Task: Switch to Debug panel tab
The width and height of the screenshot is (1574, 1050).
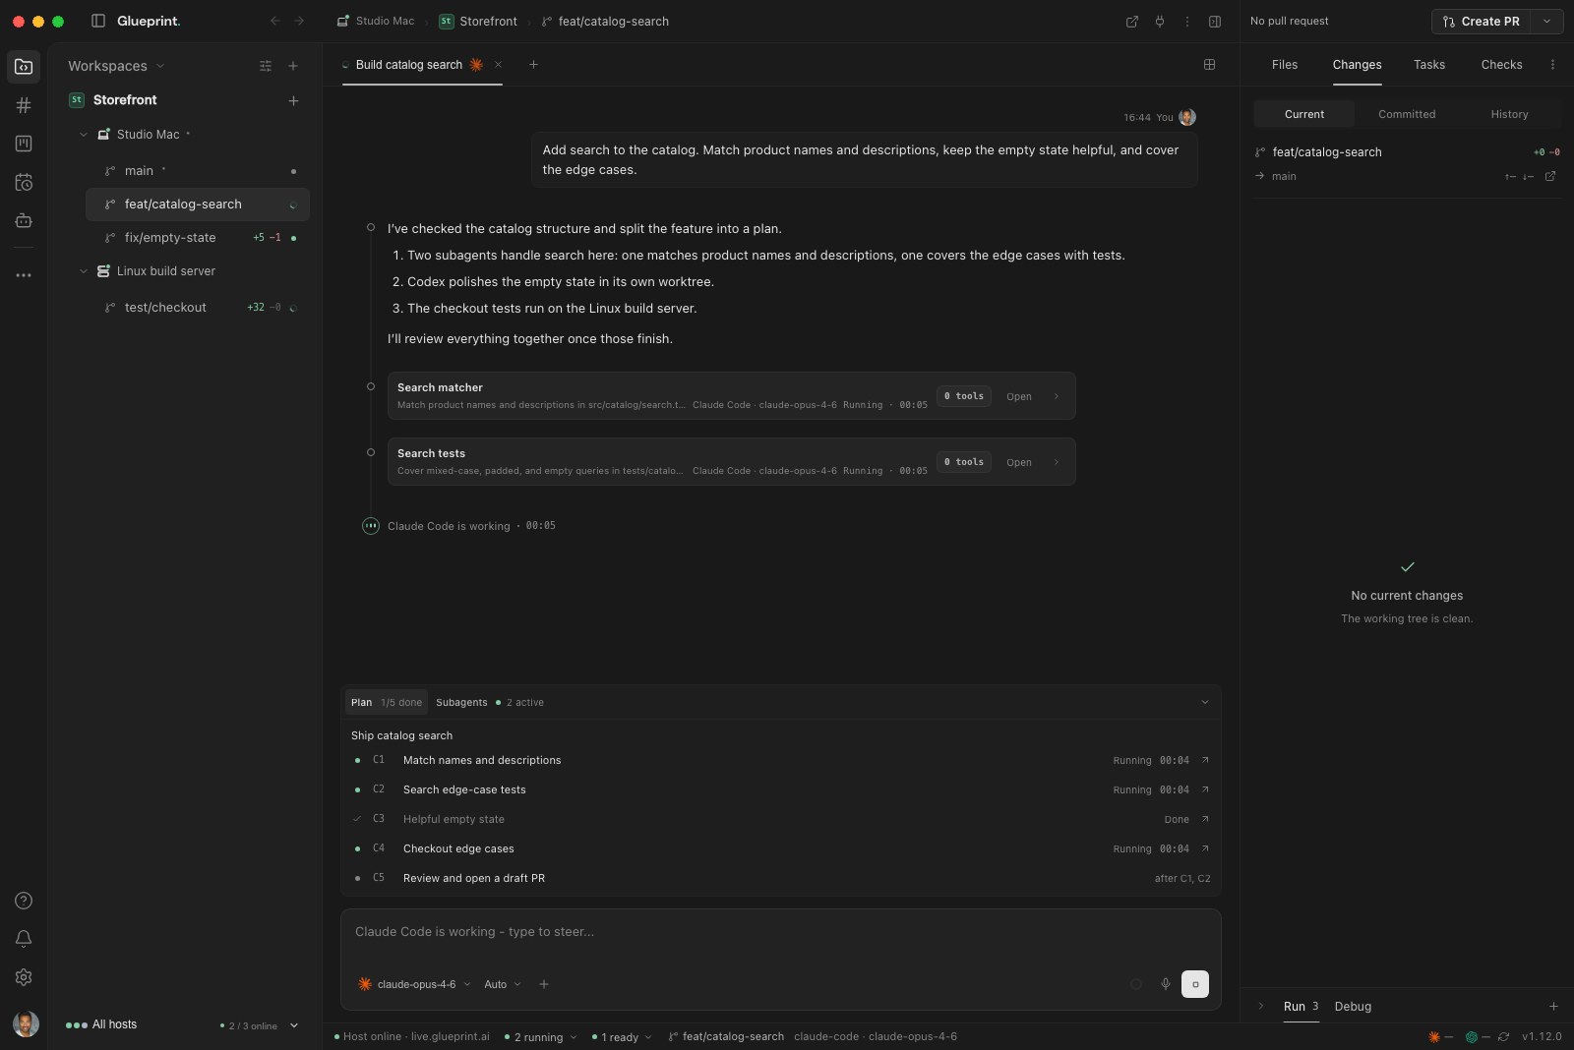Action: tap(1353, 1006)
